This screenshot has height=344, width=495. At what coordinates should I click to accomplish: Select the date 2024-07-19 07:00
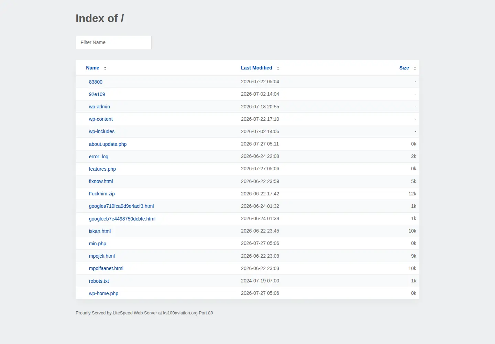[260, 281]
